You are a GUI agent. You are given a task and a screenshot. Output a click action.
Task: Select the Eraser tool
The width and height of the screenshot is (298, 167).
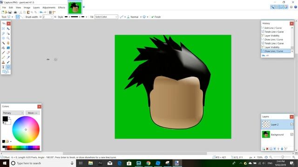pyautogui.click(x=8, y=52)
